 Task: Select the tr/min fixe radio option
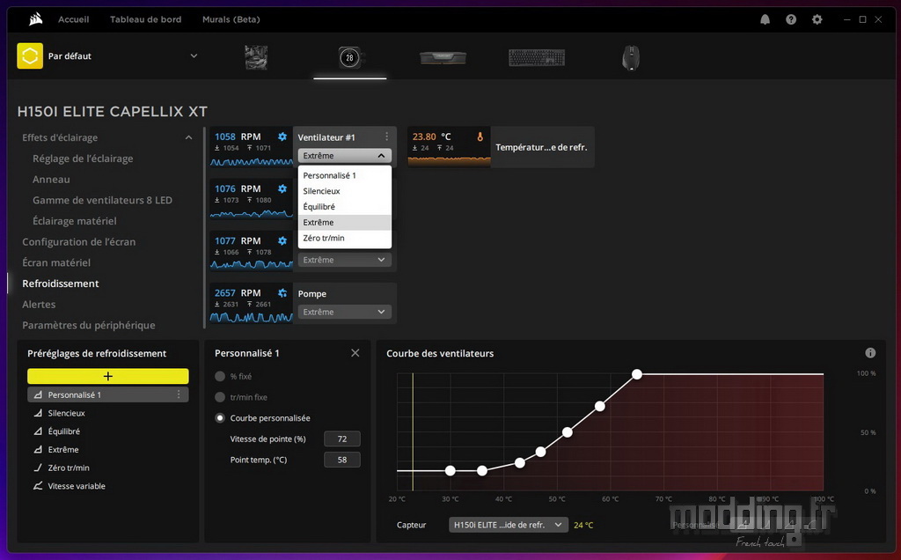pos(219,397)
